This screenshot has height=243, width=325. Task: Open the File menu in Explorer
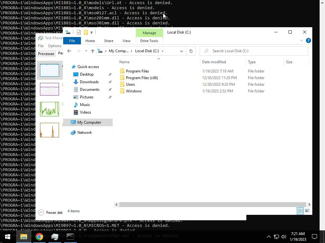pos(72,41)
